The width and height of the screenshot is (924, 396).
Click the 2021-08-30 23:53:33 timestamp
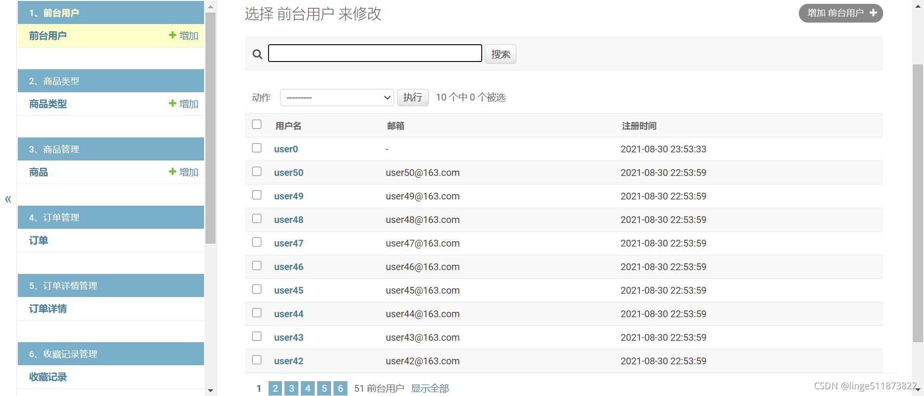pos(663,149)
